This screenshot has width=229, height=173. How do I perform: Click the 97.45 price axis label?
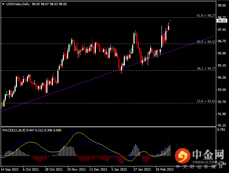tap(222, 30)
